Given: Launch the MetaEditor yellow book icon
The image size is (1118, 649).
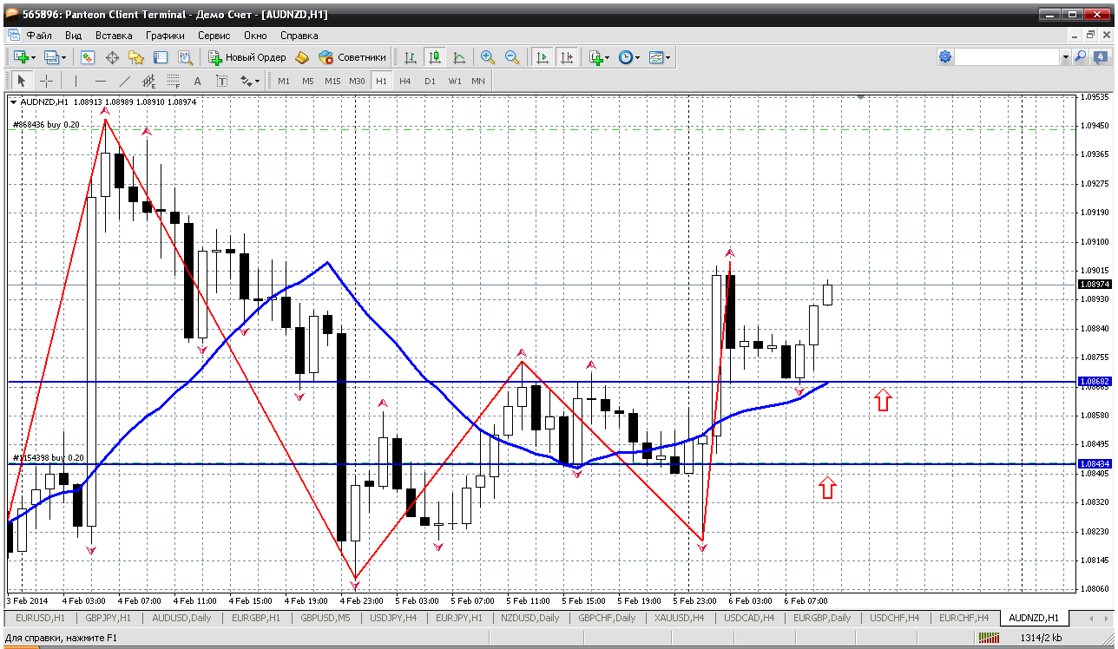Looking at the screenshot, I should point(302,57).
